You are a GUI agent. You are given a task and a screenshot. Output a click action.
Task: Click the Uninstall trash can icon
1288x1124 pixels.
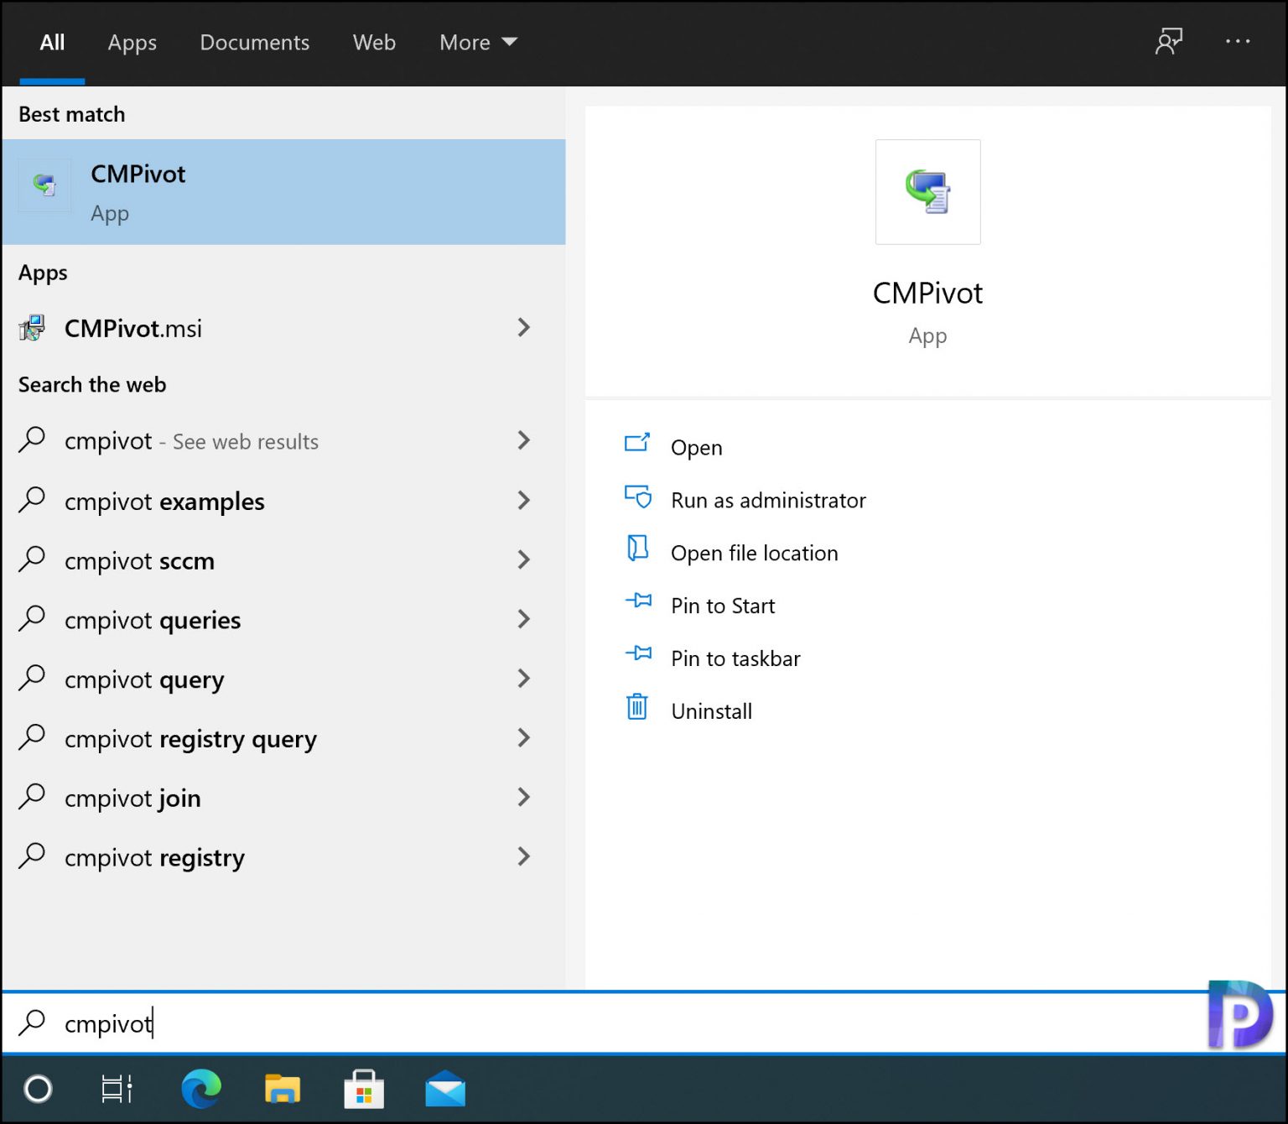(x=637, y=707)
